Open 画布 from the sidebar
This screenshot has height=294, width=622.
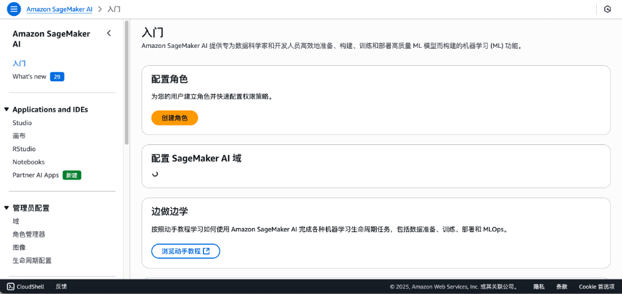(x=19, y=136)
